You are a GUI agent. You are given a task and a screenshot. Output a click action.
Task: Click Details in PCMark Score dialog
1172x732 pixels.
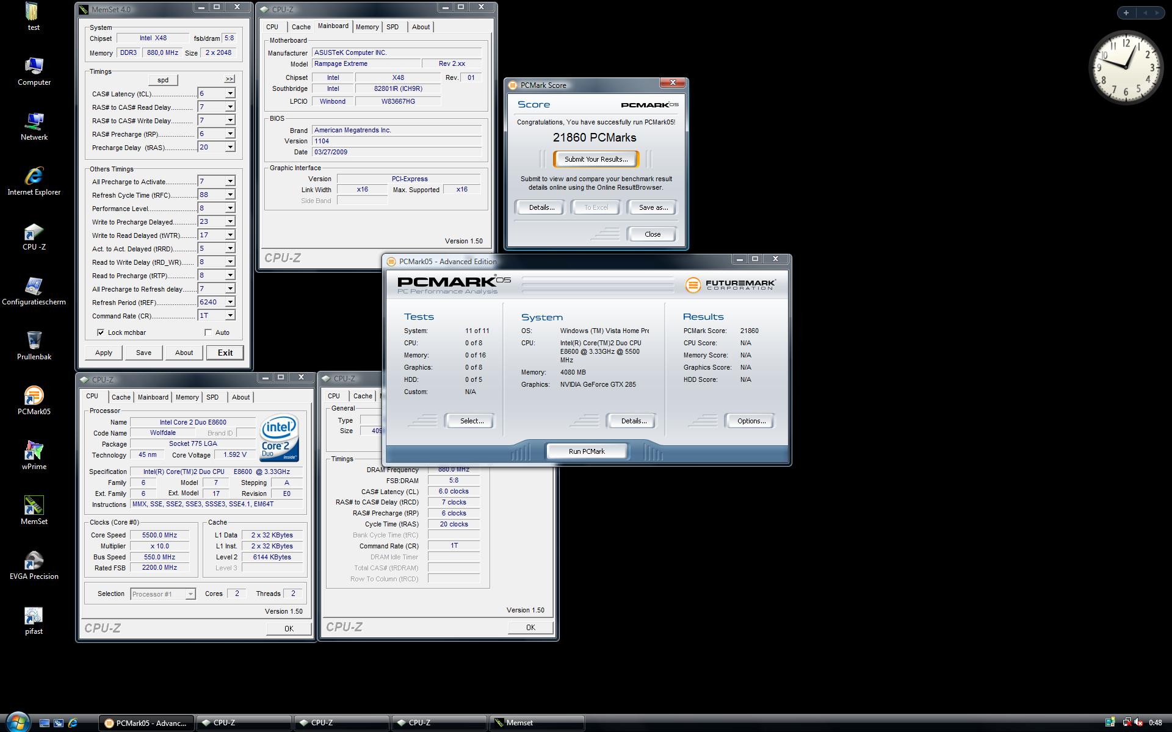coord(541,207)
